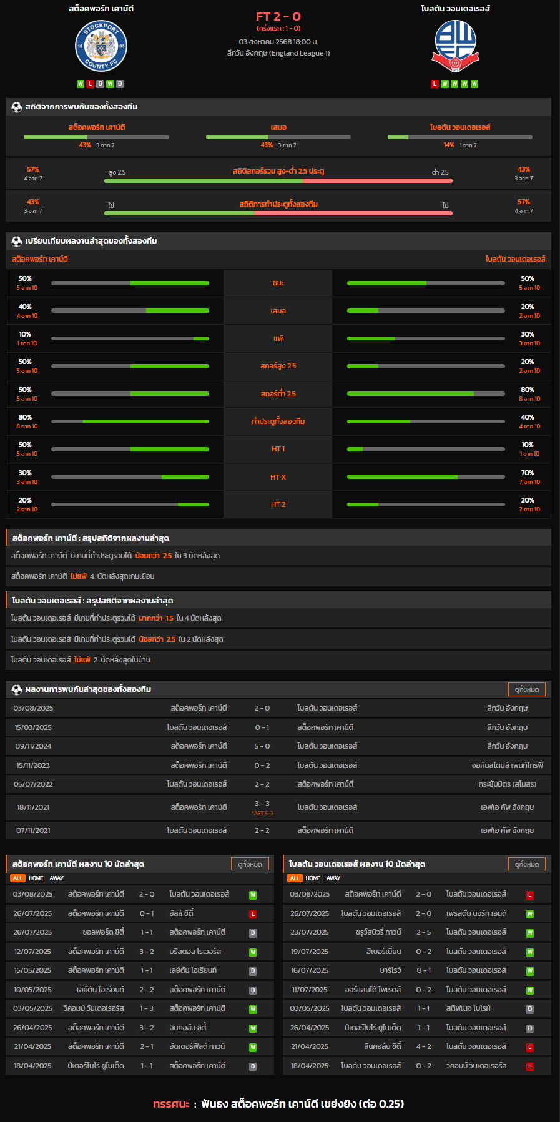Screen dimensions: 560x1122
Task: Click the 15/11/2023 จอห์นสโตนส์ เพนท์โทรฟี่ row
Action: pyautogui.click(x=278, y=765)
